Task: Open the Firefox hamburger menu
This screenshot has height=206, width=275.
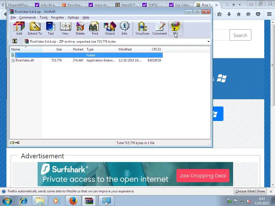Action: coord(269,14)
